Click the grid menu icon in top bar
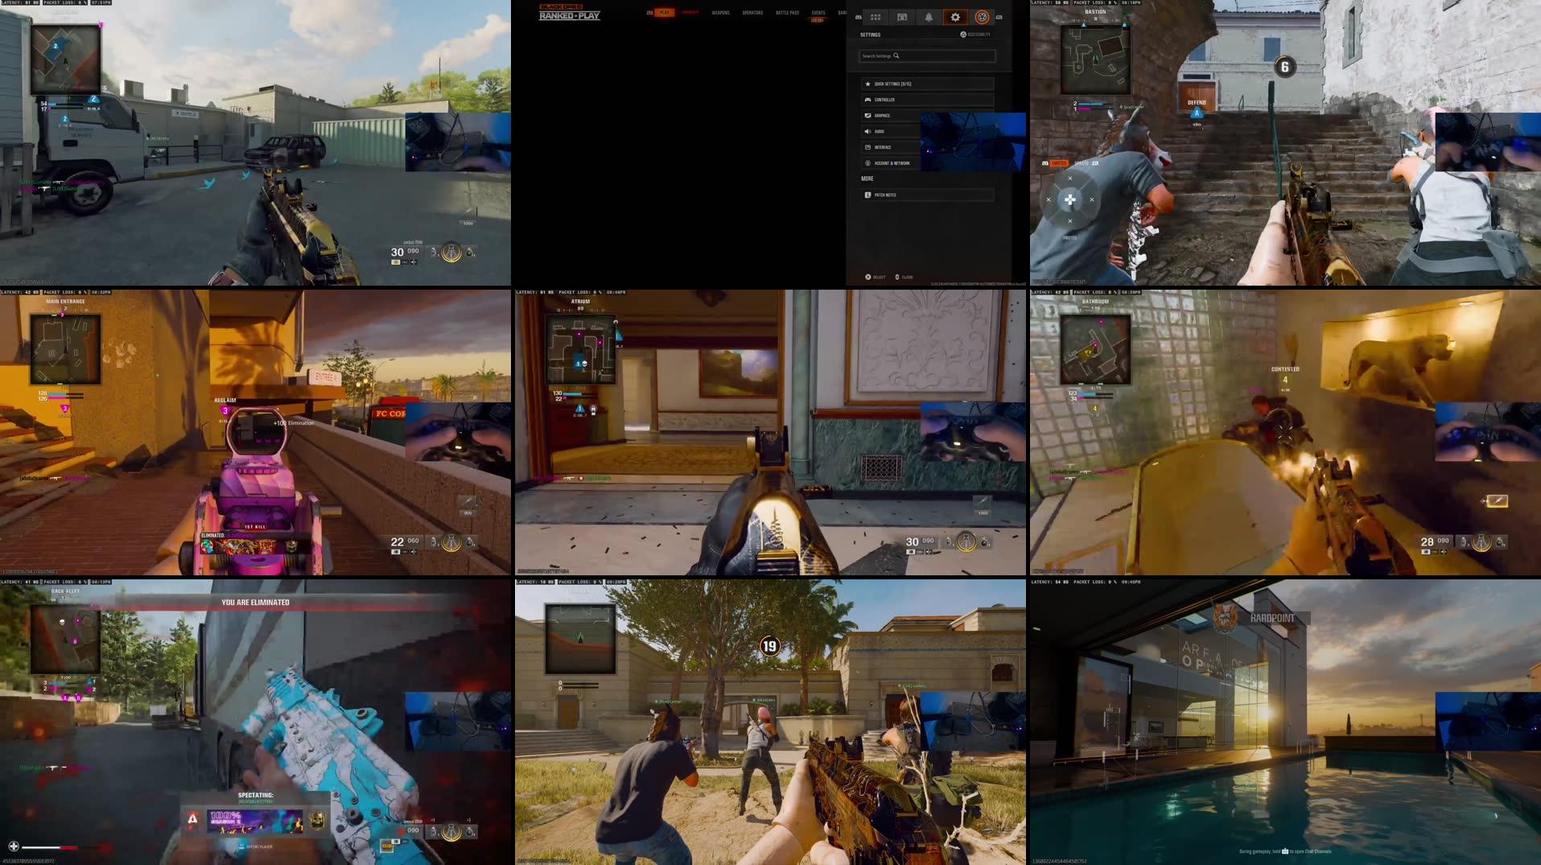The width and height of the screenshot is (1541, 865). (876, 18)
